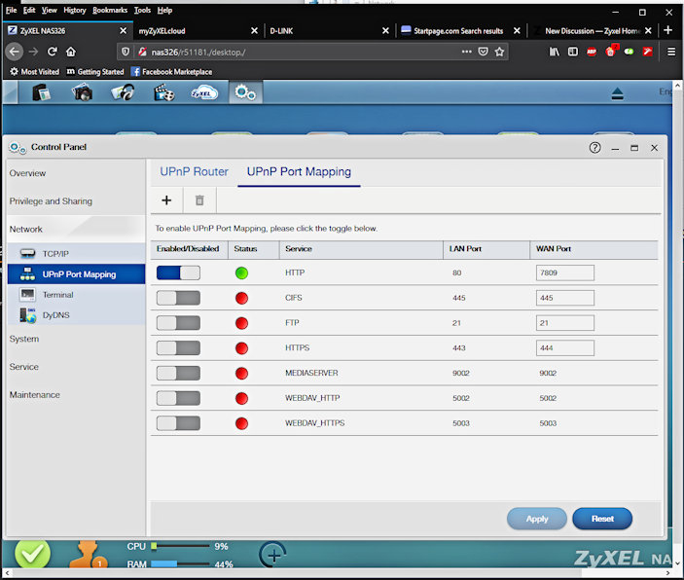Click the CPU usage bar
This screenshot has width=684, height=580.
click(x=181, y=546)
